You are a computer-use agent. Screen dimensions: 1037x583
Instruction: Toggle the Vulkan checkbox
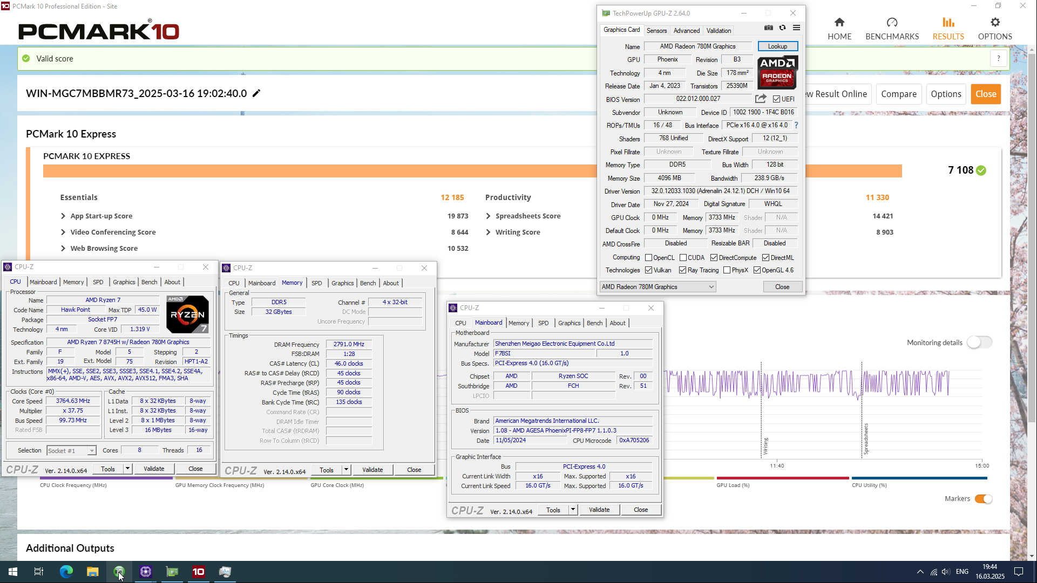click(x=649, y=270)
